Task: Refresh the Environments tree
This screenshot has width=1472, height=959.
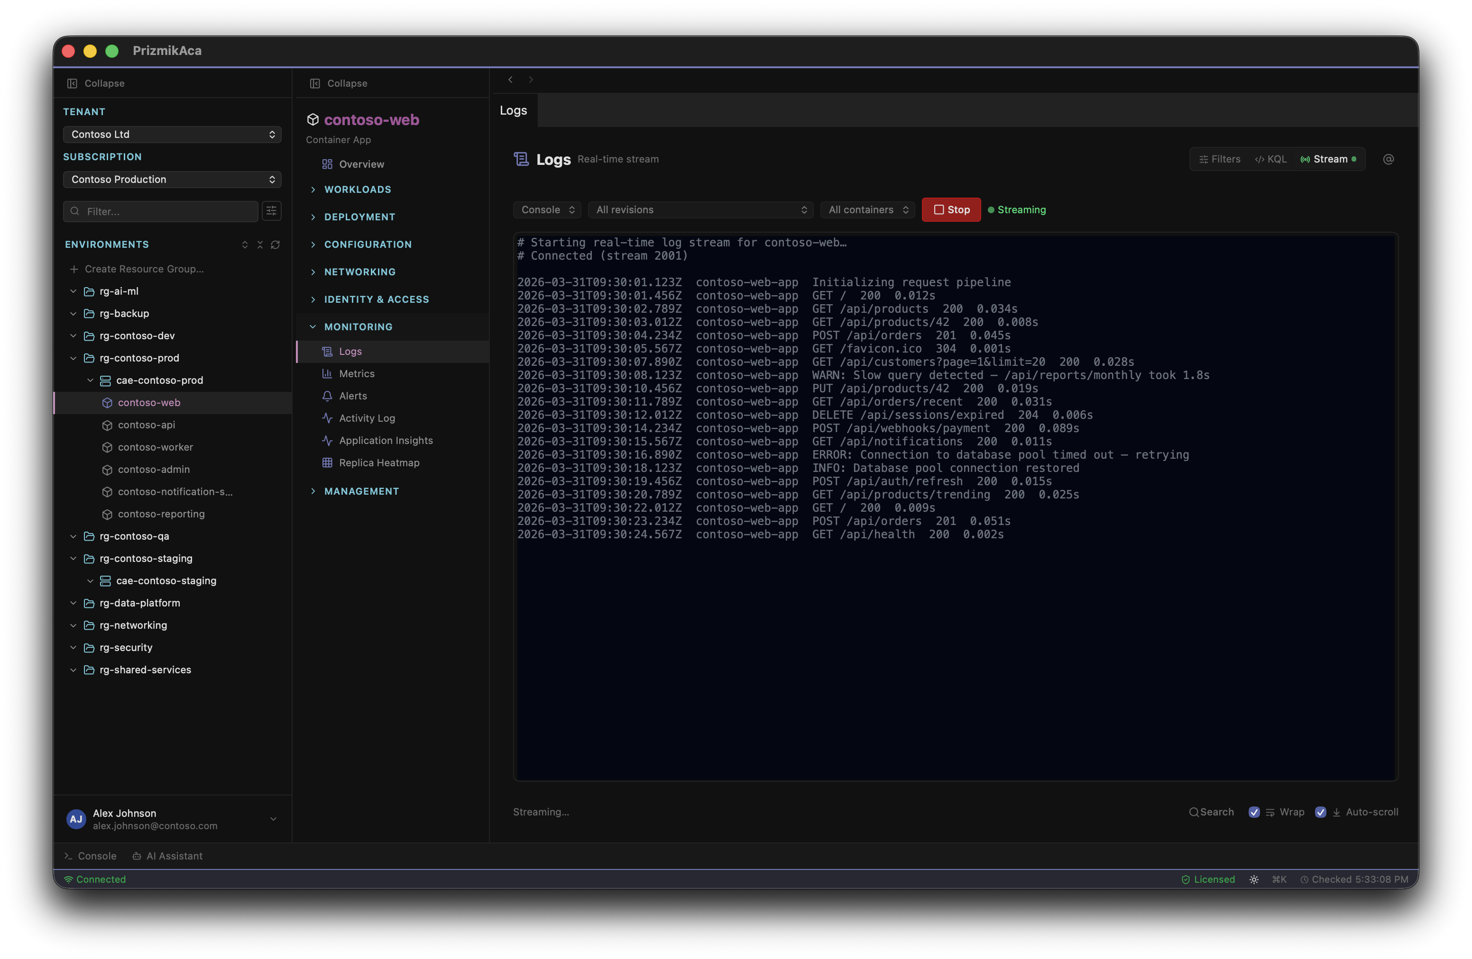Action: pos(275,244)
